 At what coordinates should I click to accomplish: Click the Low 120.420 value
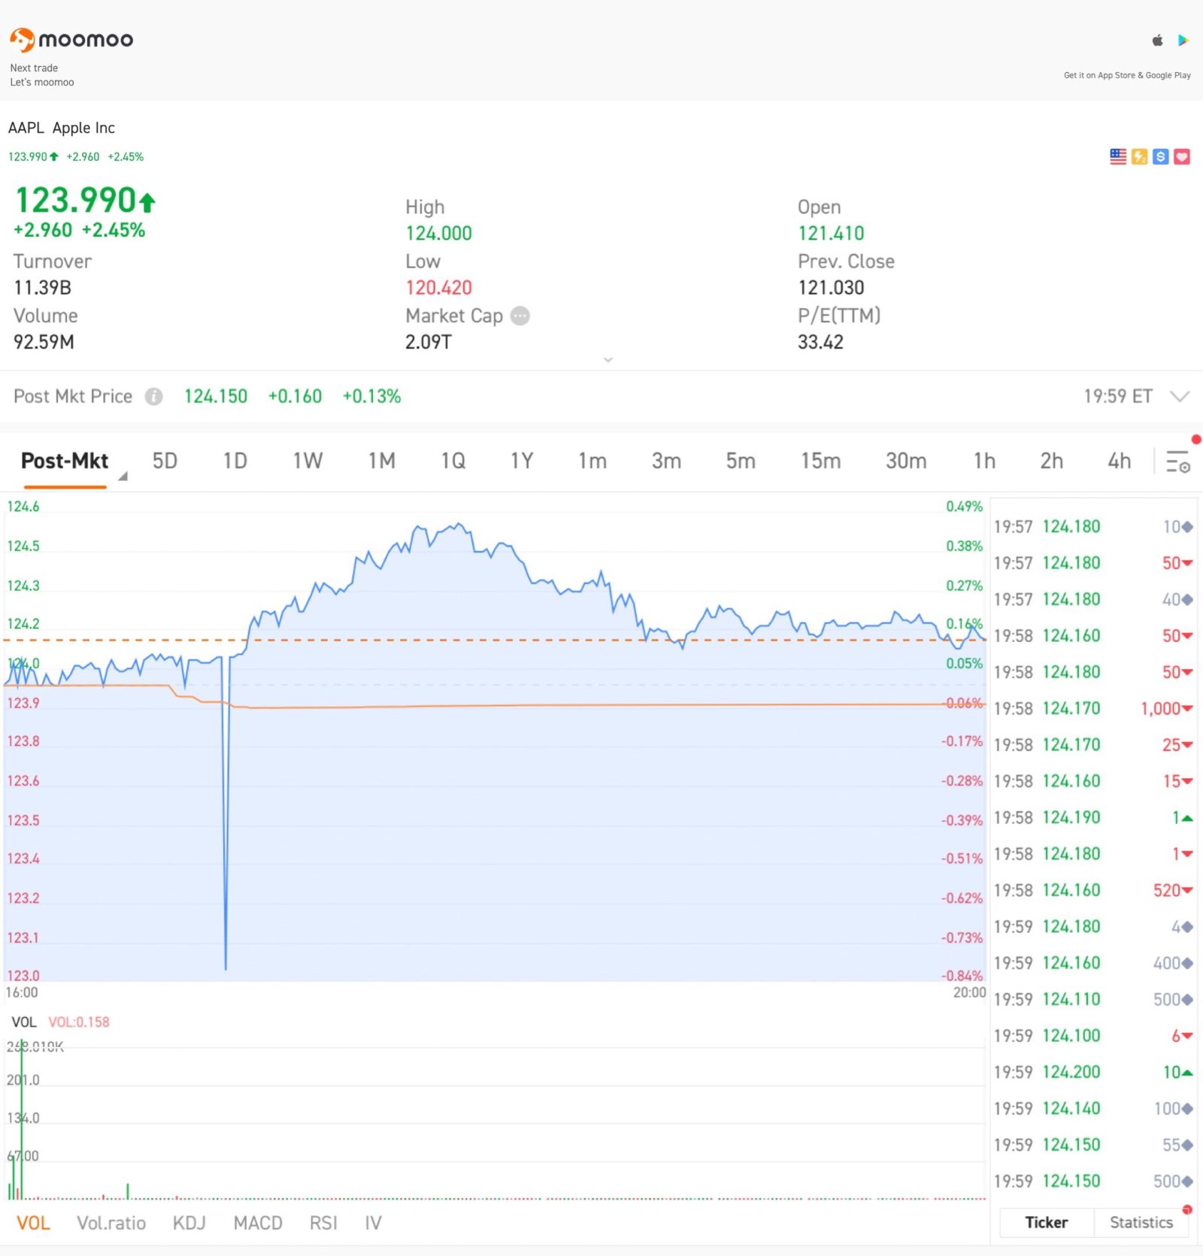click(x=439, y=288)
